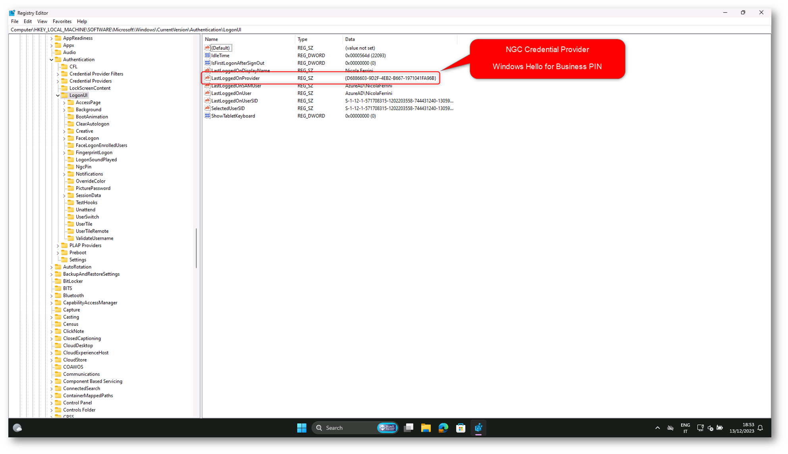Open the File menu
The width and height of the screenshot is (788, 454).
[15, 21]
